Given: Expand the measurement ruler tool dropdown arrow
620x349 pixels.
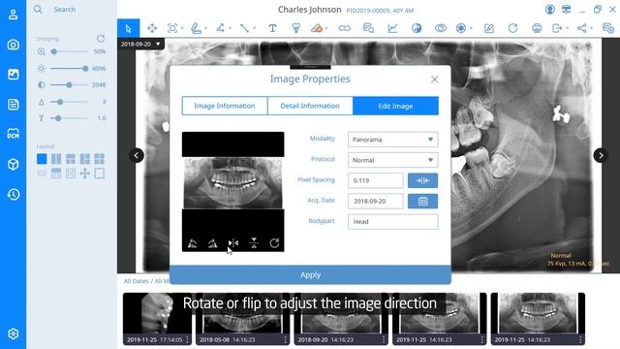Looking at the screenshot, I should point(206,28).
